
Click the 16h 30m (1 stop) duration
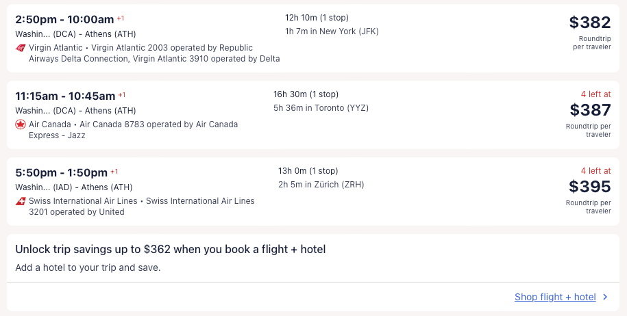click(306, 94)
